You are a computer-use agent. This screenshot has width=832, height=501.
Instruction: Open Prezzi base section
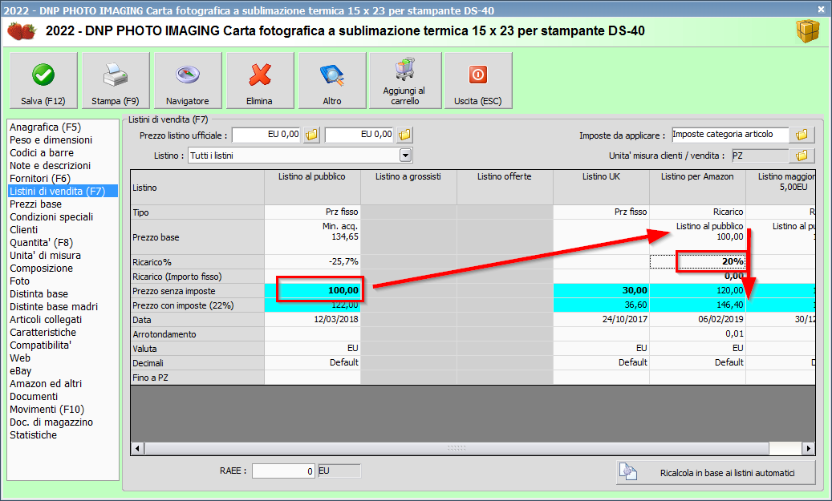click(x=35, y=204)
